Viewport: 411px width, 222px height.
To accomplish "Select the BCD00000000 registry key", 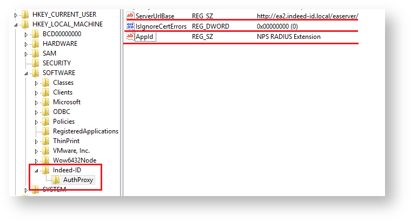I will click(x=62, y=34).
